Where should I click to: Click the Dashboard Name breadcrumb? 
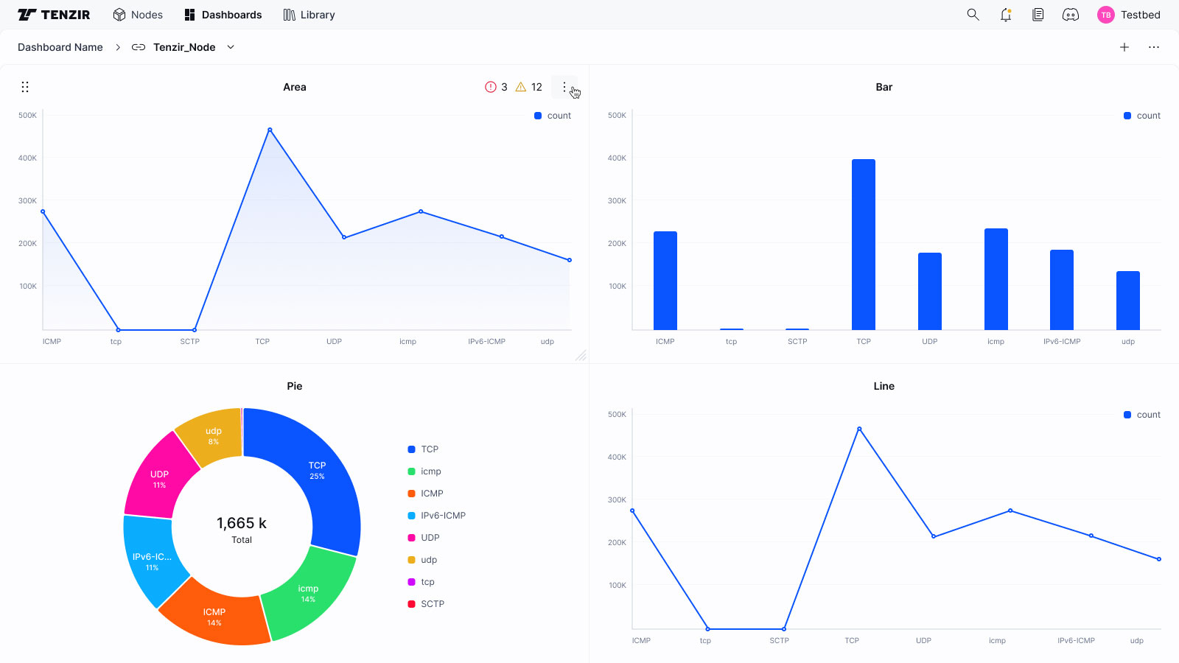(60, 47)
